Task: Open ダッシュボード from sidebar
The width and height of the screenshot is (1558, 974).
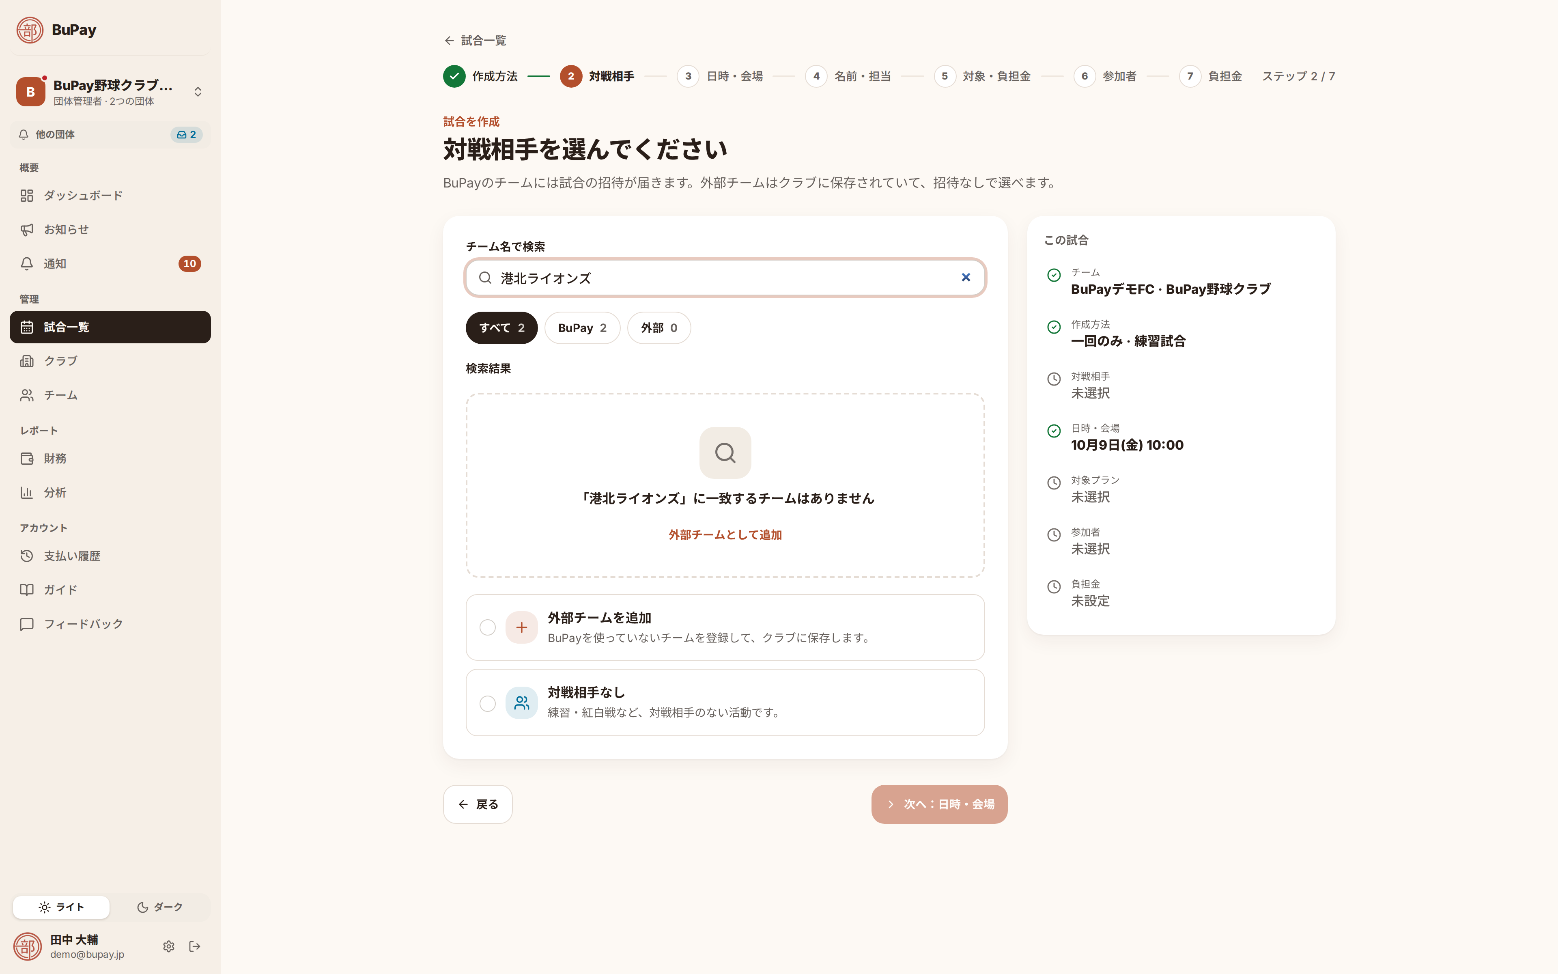Action: (110, 195)
